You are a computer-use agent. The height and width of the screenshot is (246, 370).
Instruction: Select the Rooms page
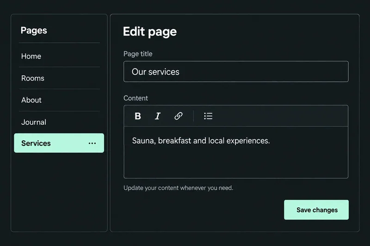click(x=59, y=78)
